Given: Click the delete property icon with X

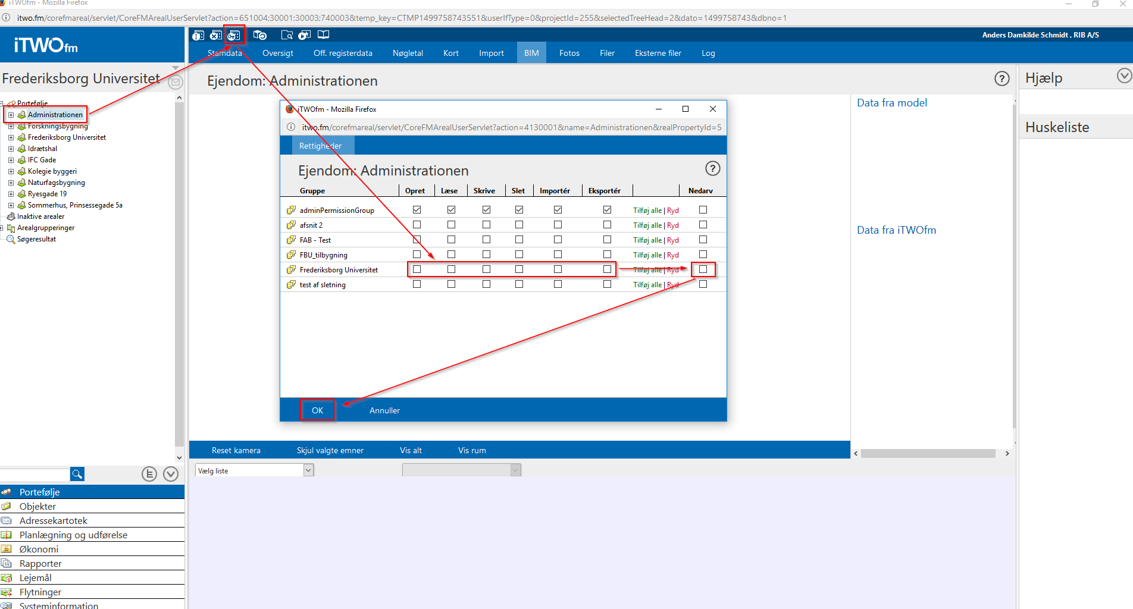Looking at the screenshot, I should pyautogui.click(x=216, y=35).
